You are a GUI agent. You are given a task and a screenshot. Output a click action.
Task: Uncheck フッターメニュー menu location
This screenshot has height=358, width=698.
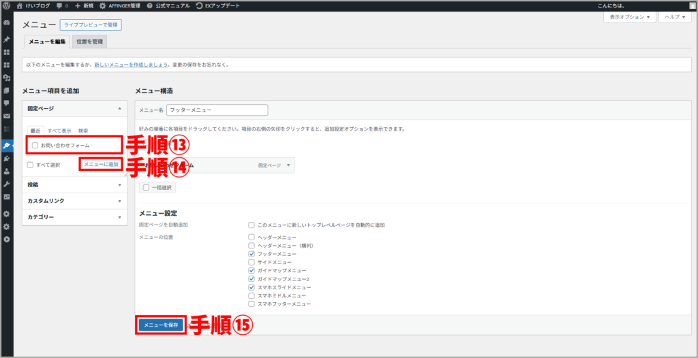(x=252, y=253)
